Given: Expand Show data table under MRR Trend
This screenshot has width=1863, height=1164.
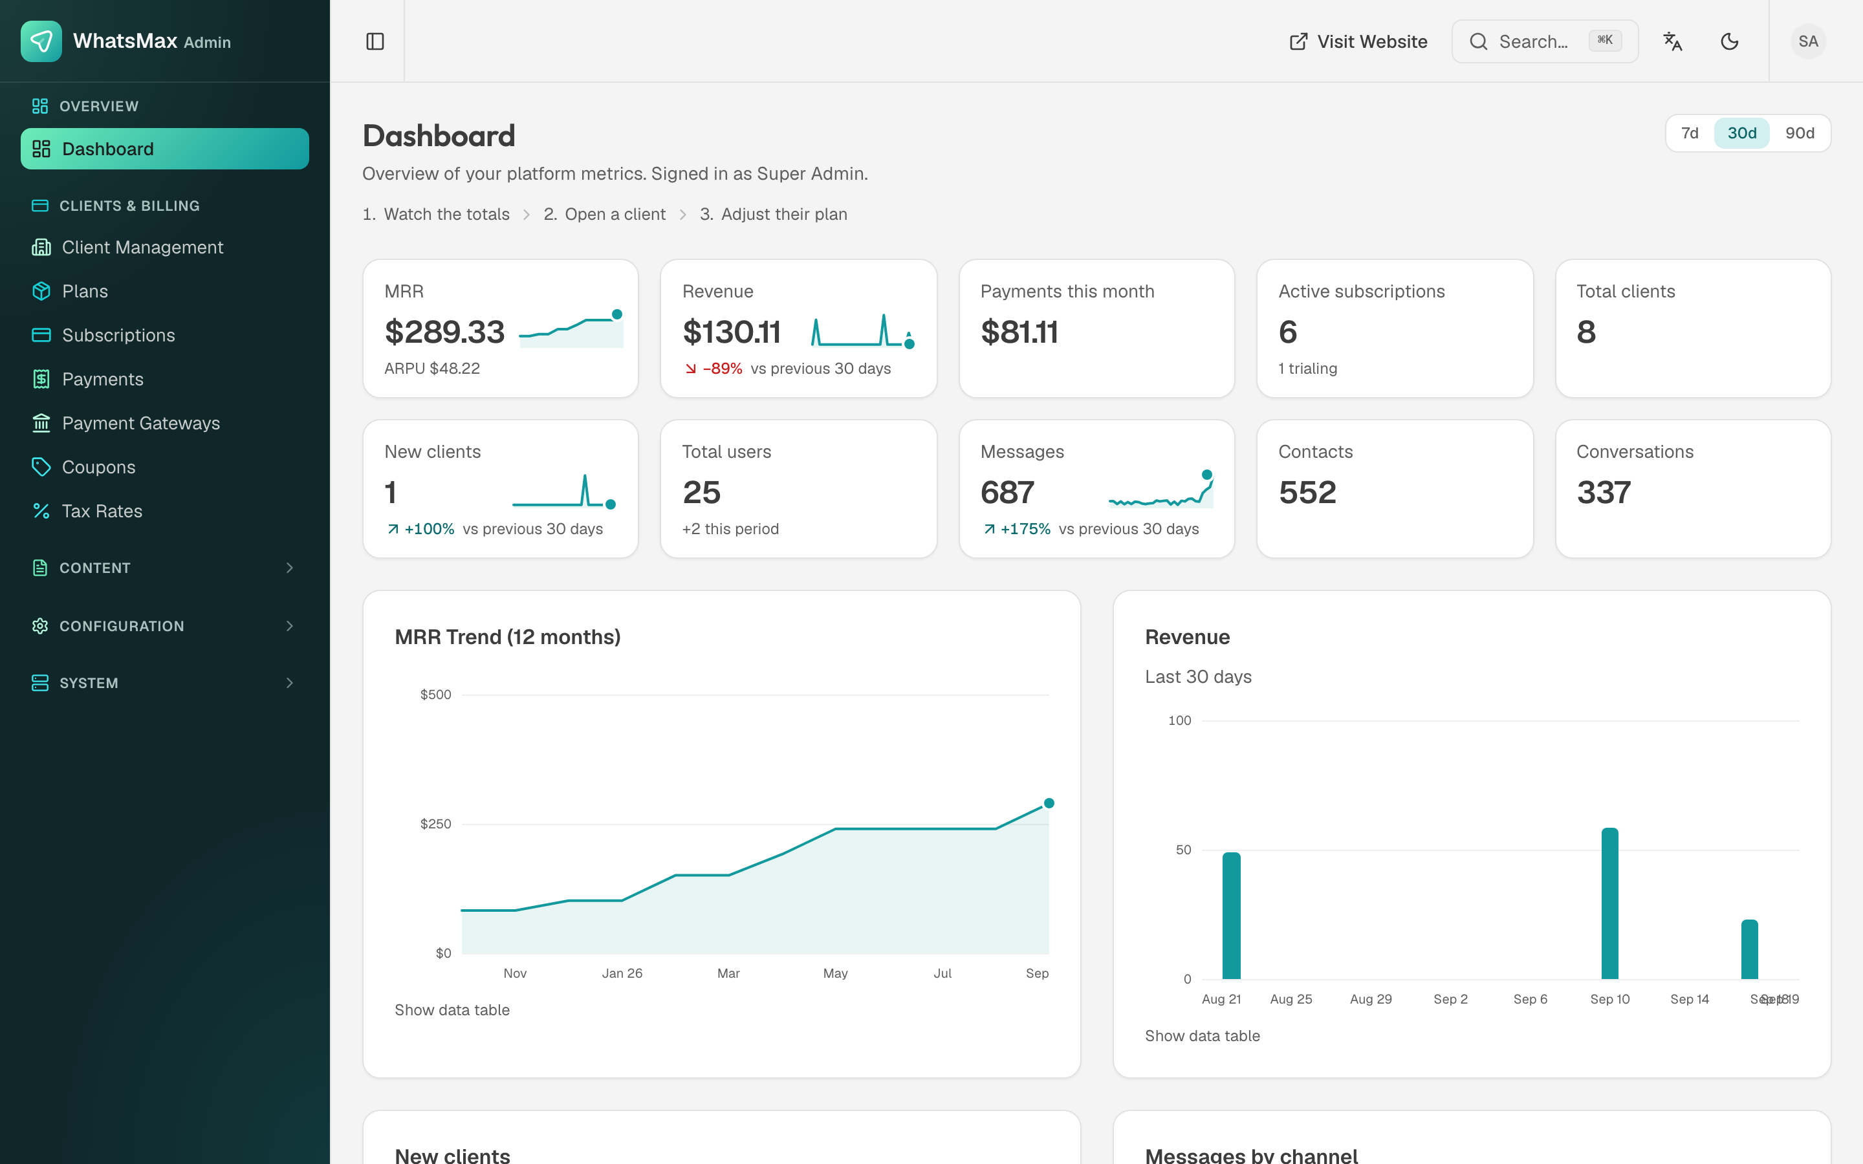Looking at the screenshot, I should [x=452, y=1009].
